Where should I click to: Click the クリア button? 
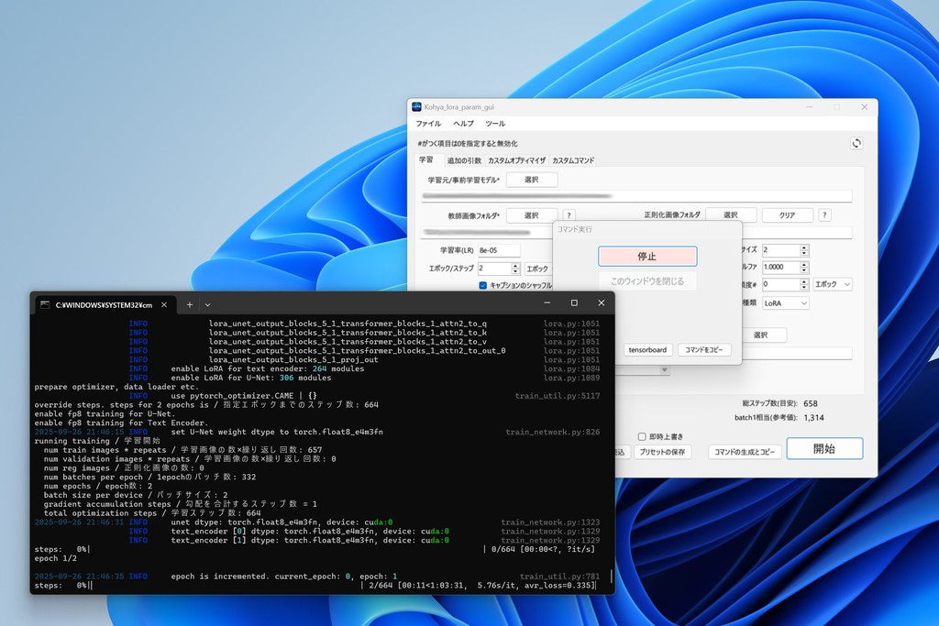788,215
